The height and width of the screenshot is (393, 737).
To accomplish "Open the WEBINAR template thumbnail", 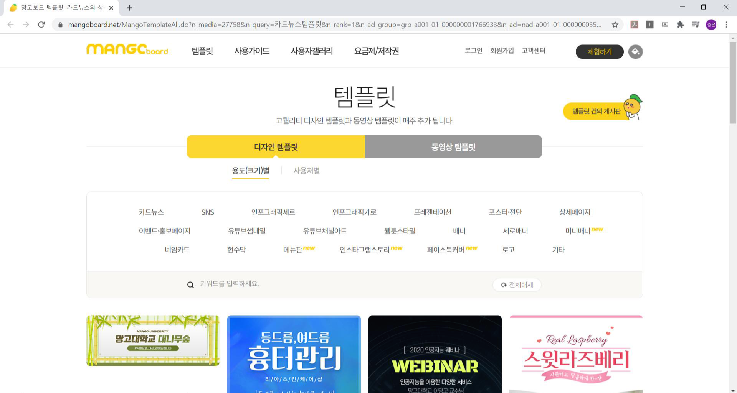I will coord(435,354).
